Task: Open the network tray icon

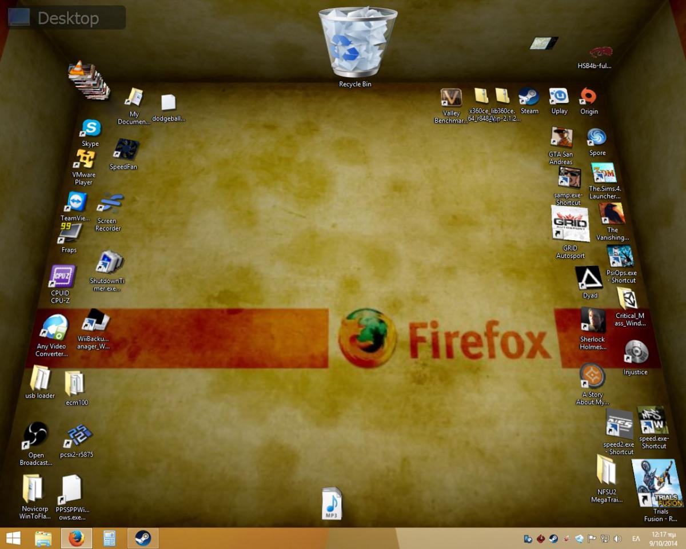Action: pyautogui.click(x=605, y=538)
